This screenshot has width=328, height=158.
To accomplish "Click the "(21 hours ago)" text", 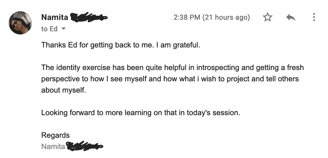I will click(x=226, y=17).
